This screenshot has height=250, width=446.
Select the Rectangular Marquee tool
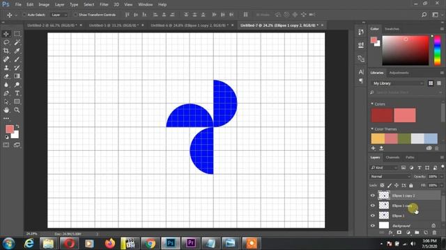17,34
